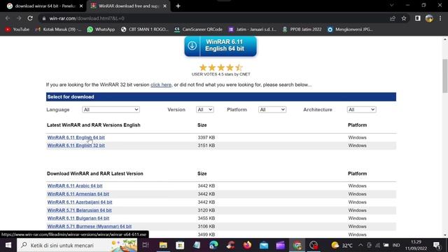Click the browser back arrow

tap(8, 18)
